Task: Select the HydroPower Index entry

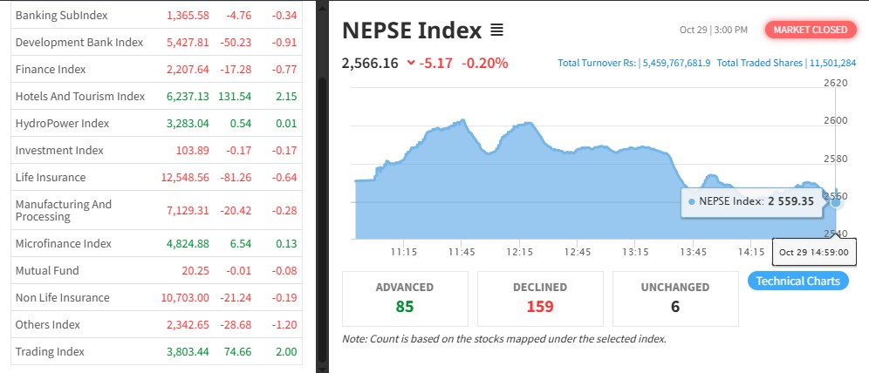Action: (x=62, y=123)
